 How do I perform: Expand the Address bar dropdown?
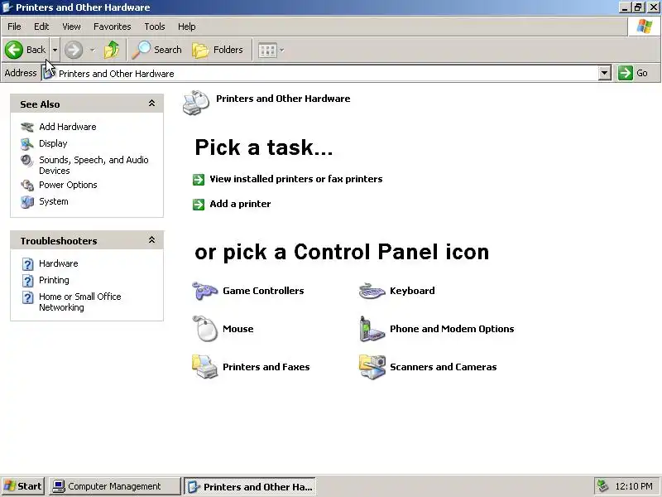[x=605, y=73]
